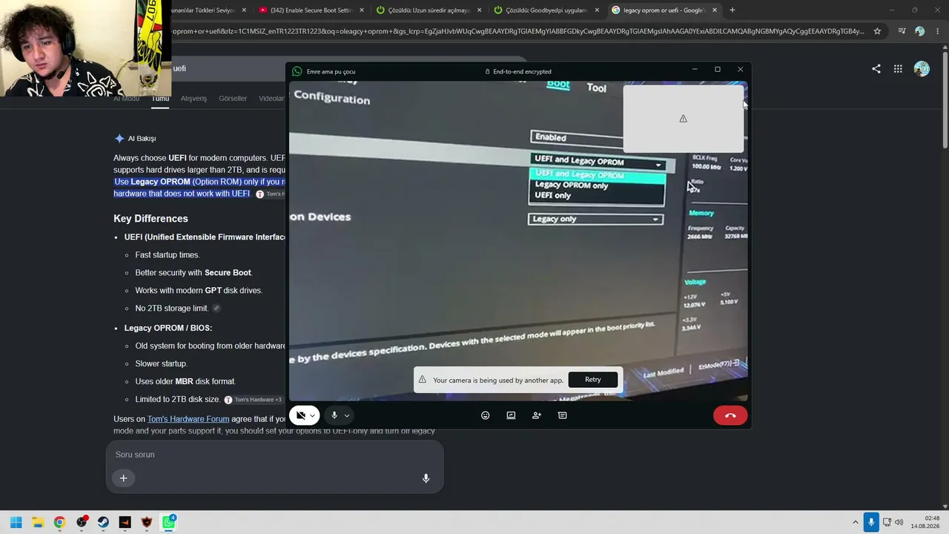The image size is (949, 534).
Task: Turn on camera in WhatsApp call
Action: tap(300, 415)
